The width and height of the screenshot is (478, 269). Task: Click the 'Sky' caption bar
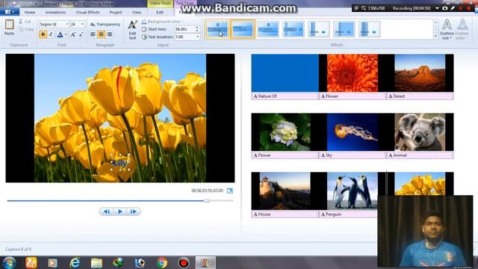(x=352, y=155)
